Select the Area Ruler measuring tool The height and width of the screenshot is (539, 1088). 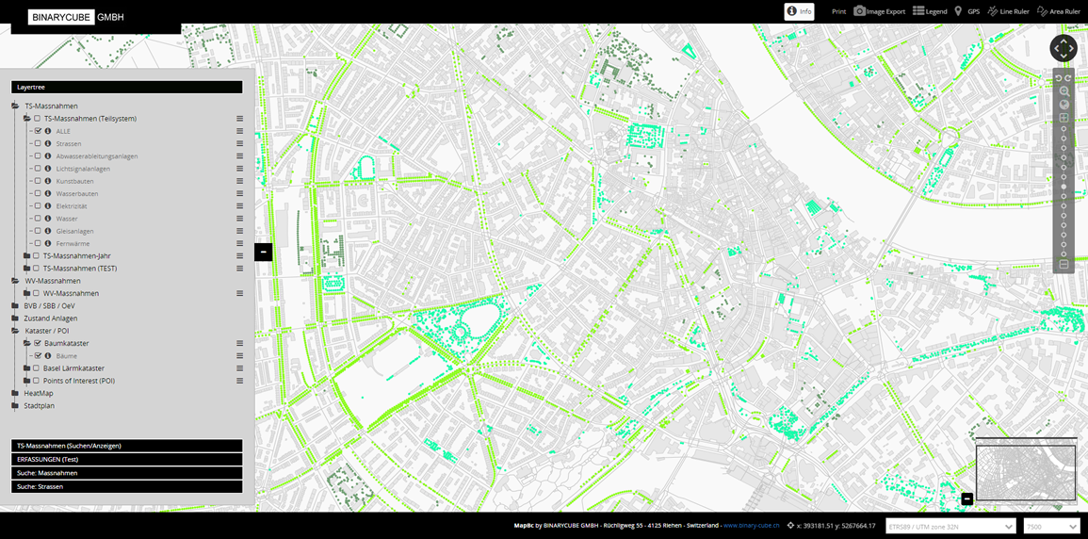tap(1058, 11)
